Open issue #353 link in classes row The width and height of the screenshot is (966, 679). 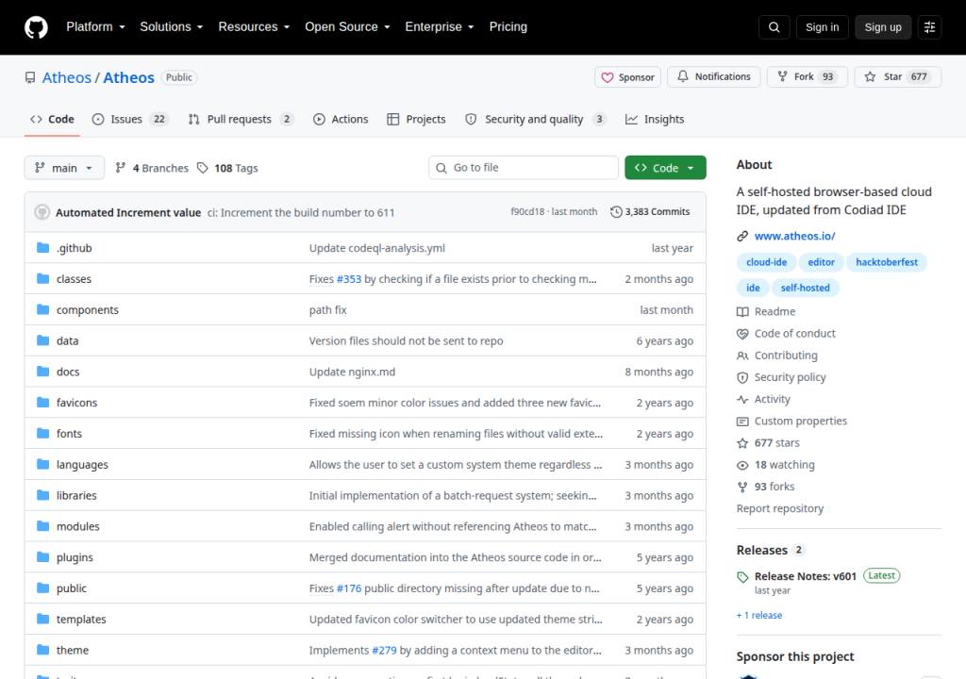(x=349, y=279)
